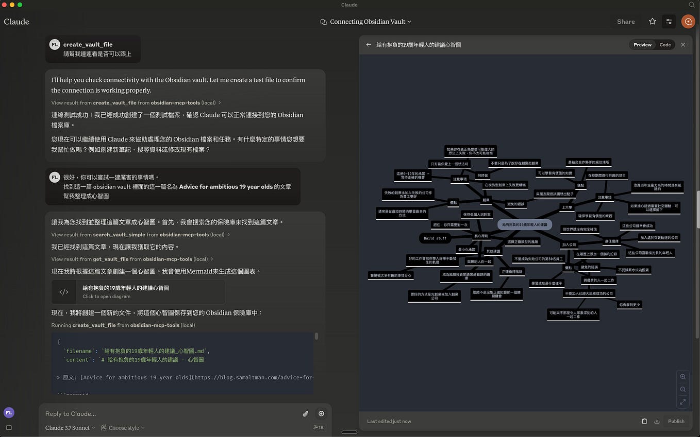Screen dimensions: 700x437
Task: Expand diagram to fullscreen with diagonal arrows icon
Action: 683,402
